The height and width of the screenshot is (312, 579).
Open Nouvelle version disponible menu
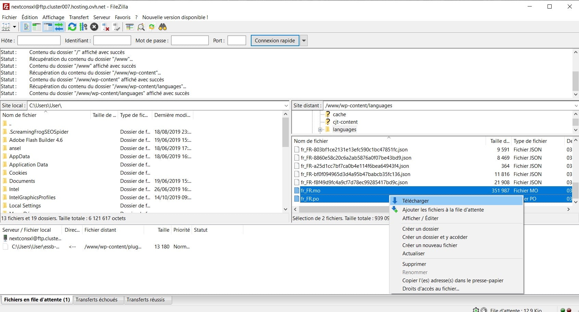[175, 17]
